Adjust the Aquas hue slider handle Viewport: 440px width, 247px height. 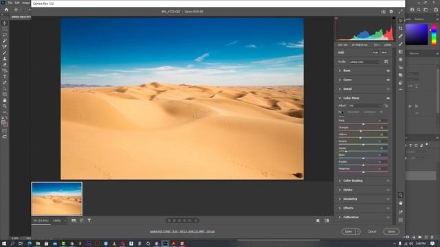(x=346, y=151)
